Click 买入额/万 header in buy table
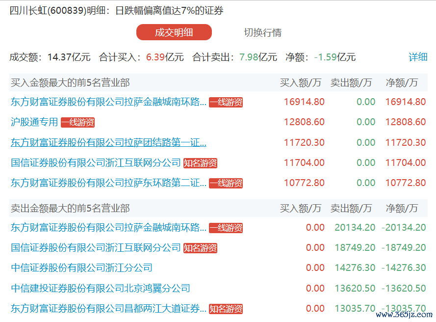436x322 pixels. click(300, 82)
